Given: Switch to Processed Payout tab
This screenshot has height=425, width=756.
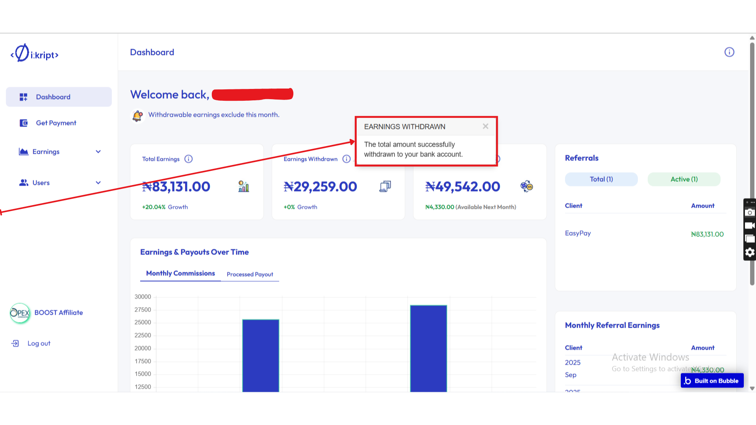Looking at the screenshot, I should 250,274.
